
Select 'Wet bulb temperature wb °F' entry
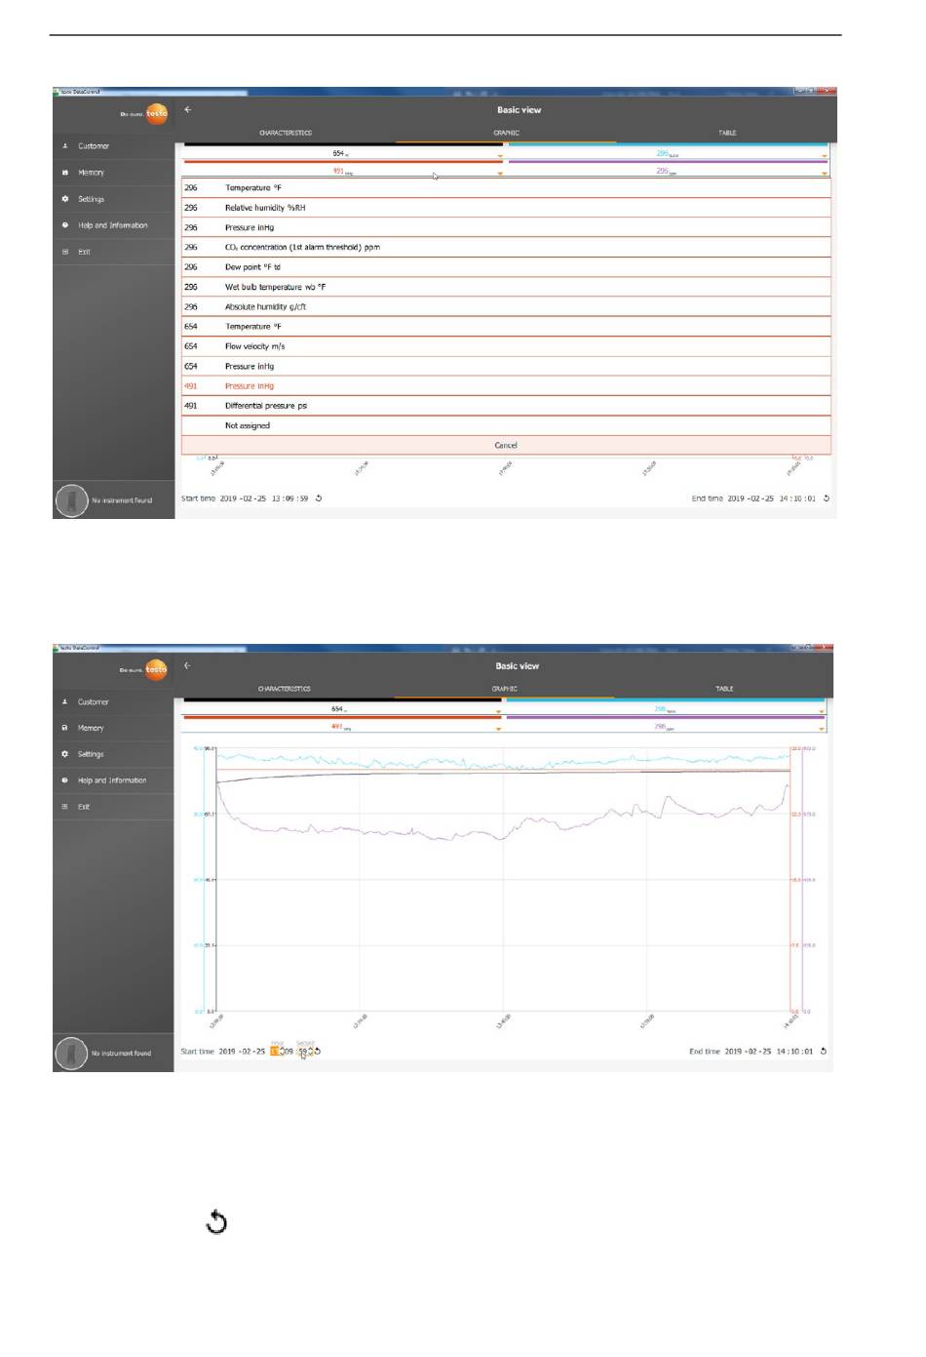(x=506, y=287)
